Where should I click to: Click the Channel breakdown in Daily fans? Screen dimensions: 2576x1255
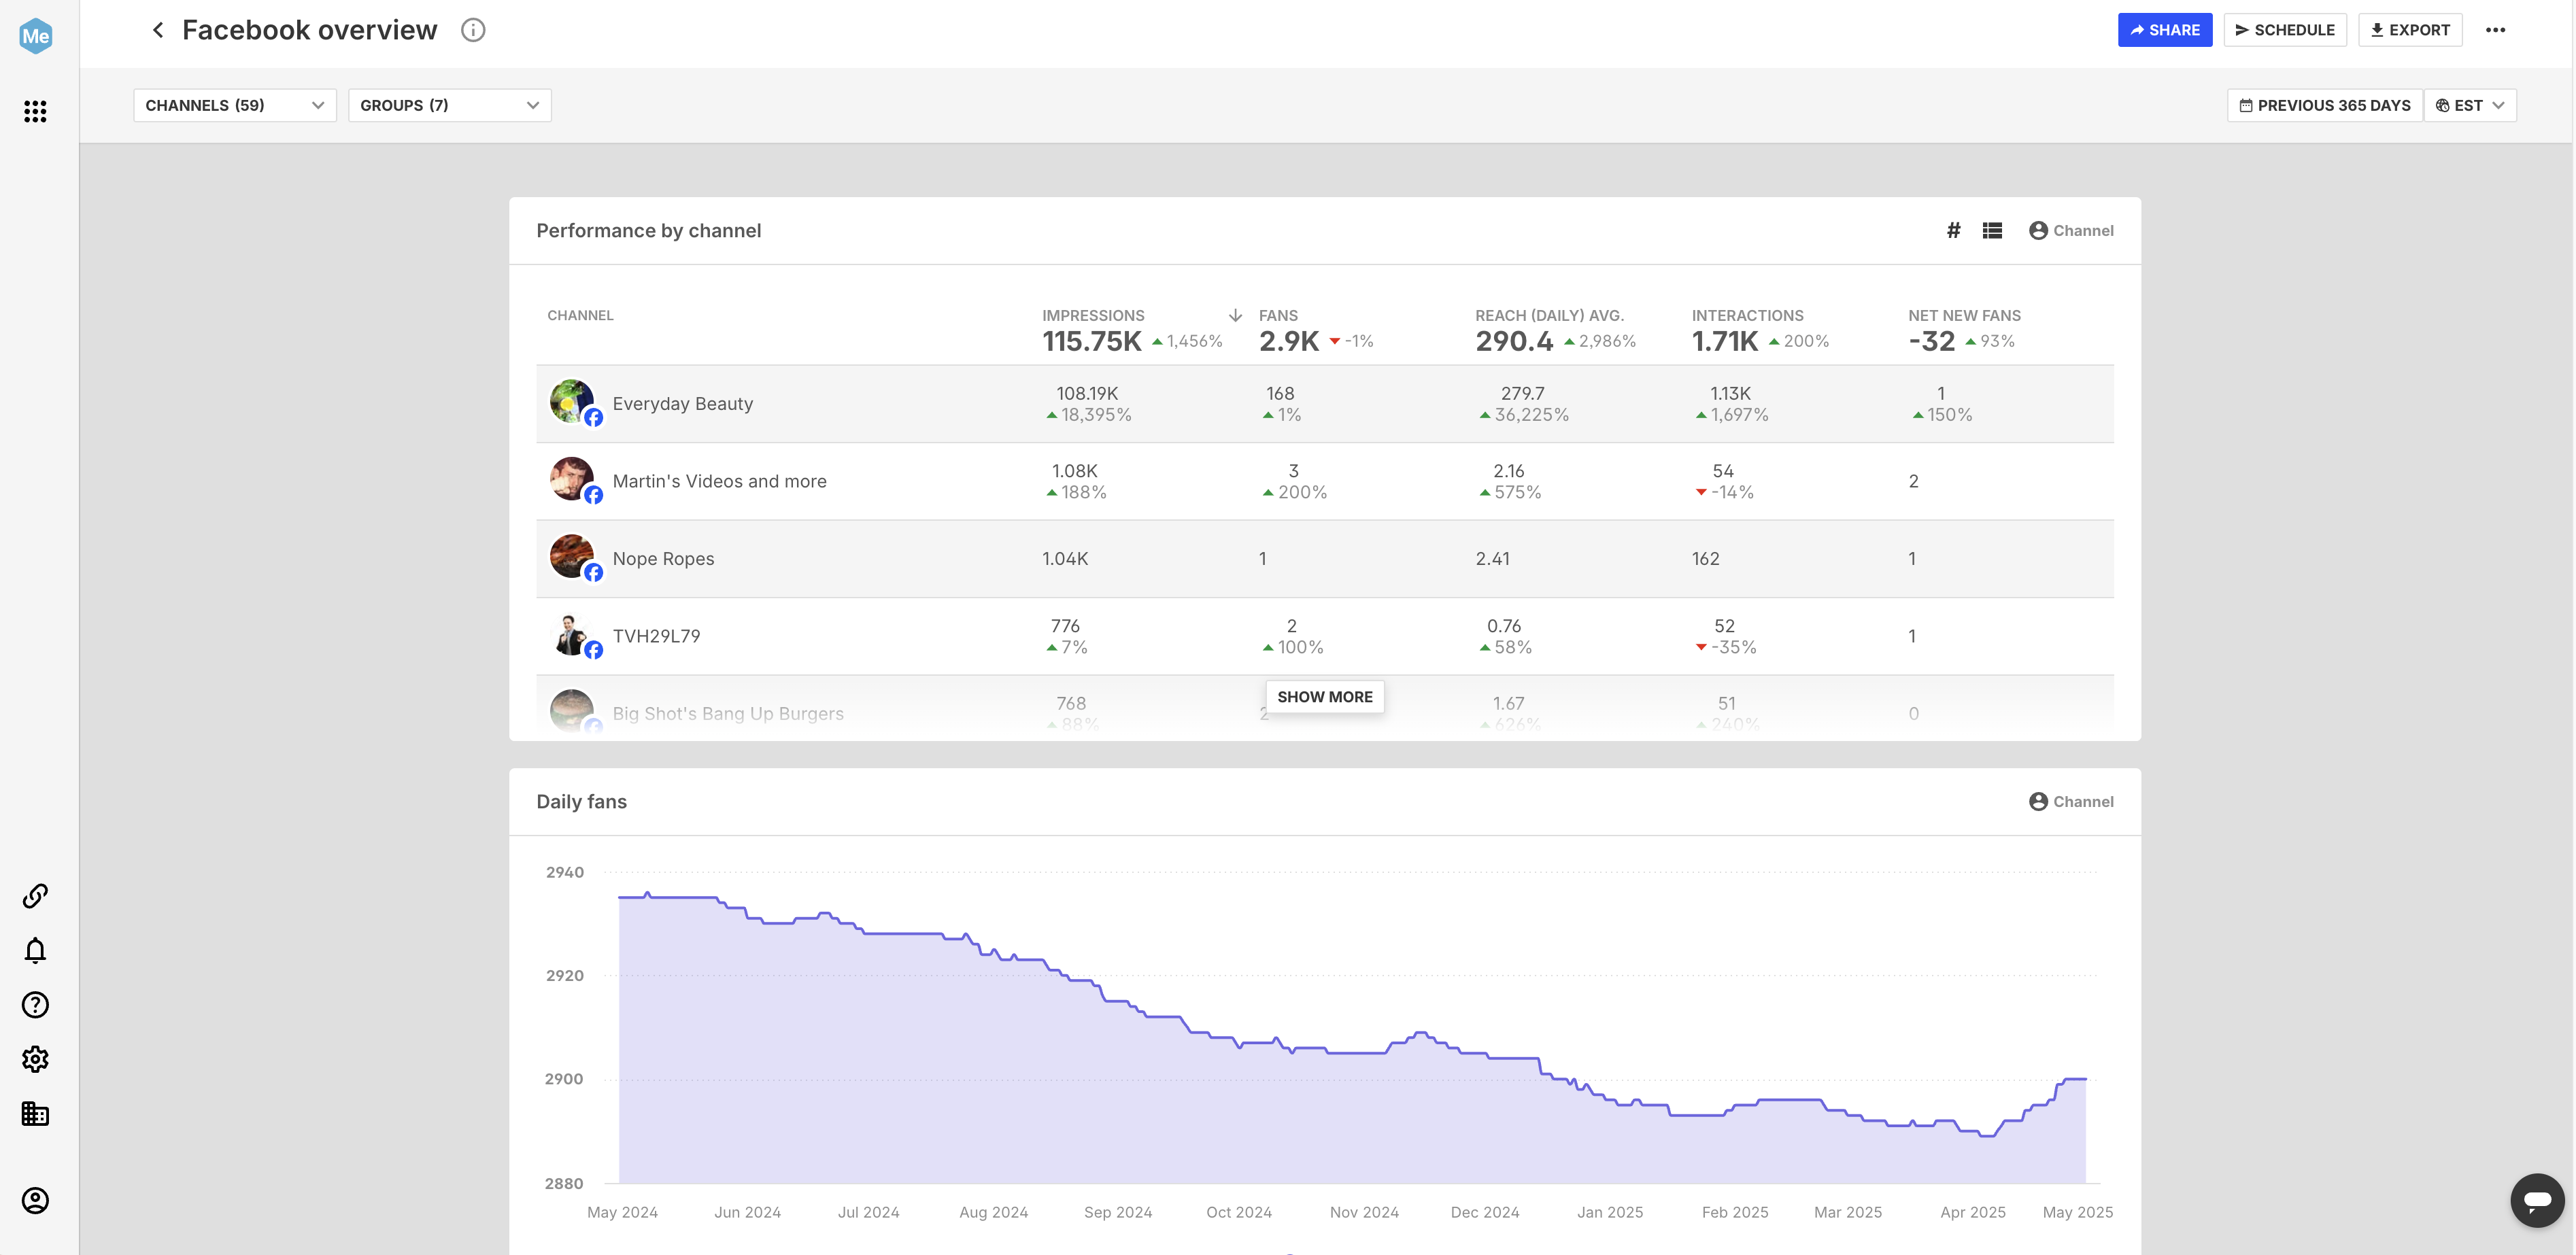2071,801
